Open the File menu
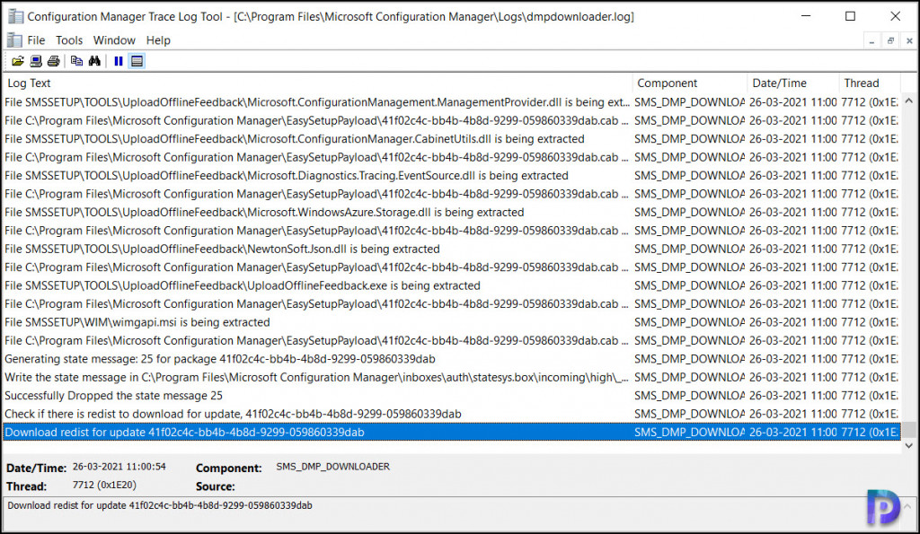 pos(36,39)
